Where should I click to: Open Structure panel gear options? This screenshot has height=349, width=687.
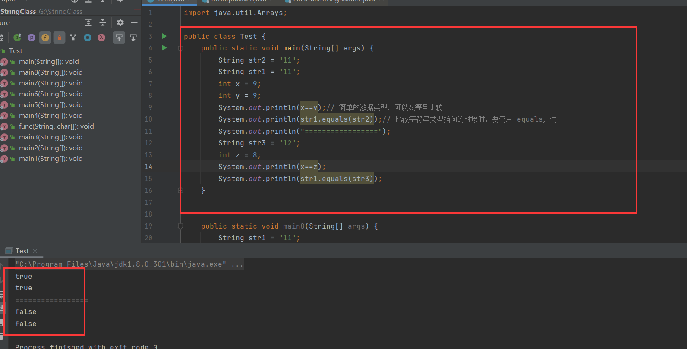(120, 22)
